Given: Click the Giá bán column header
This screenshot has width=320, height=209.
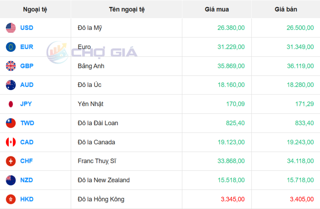Looking at the screenshot, I should coord(286,9).
